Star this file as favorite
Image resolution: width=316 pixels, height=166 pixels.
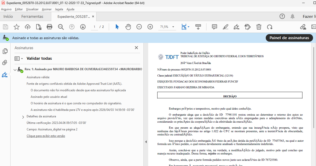click(x=17, y=27)
